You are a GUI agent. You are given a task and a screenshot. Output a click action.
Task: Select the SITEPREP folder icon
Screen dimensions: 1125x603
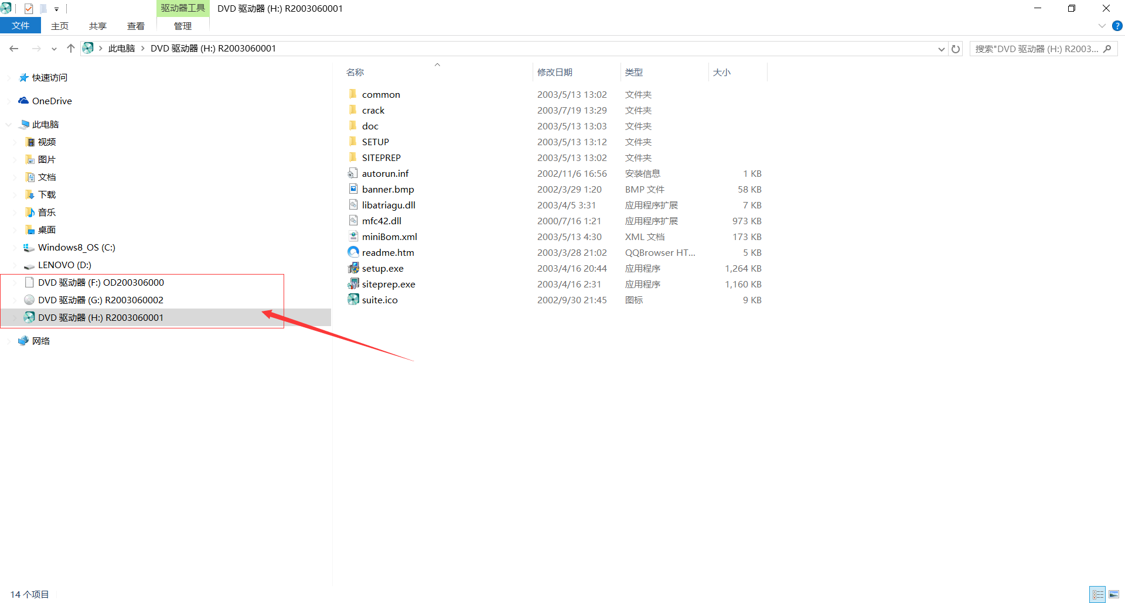pos(353,157)
